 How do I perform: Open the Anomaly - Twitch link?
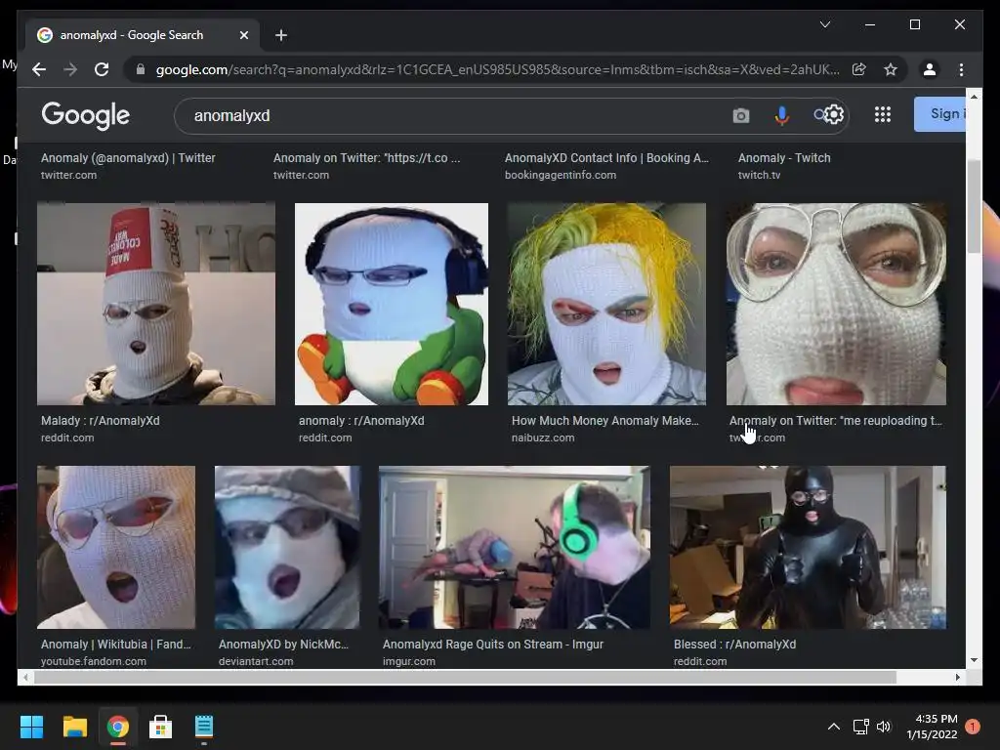[784, 158]
